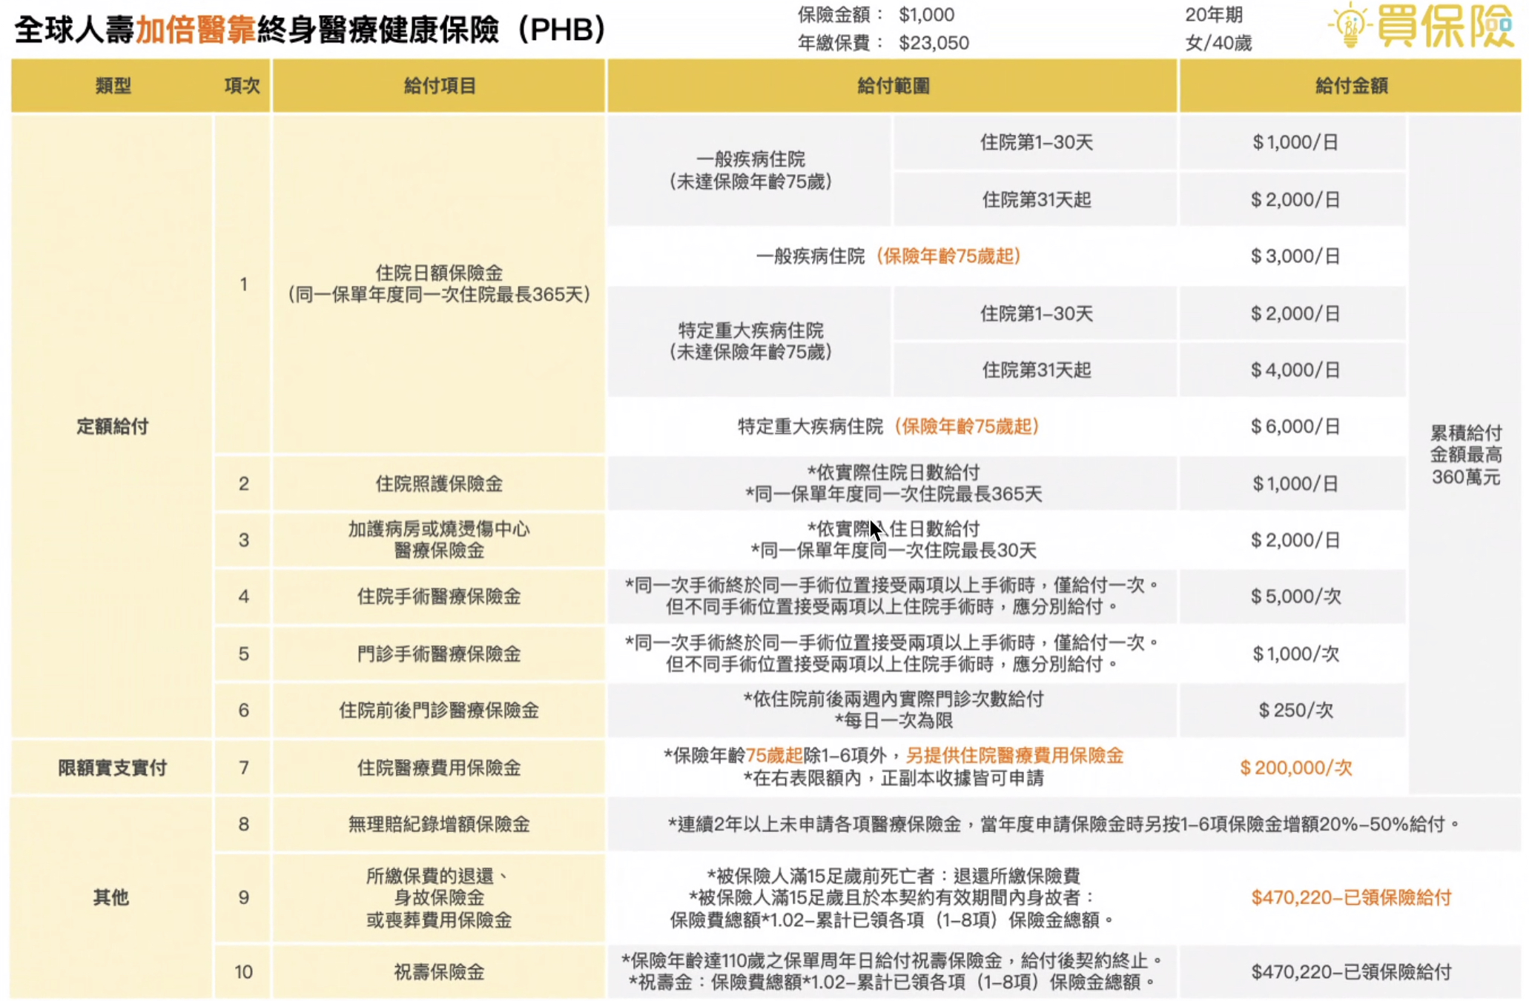
Task: Click the 住院前後門診醫療保險金 item cell
Action: [440, 711]
